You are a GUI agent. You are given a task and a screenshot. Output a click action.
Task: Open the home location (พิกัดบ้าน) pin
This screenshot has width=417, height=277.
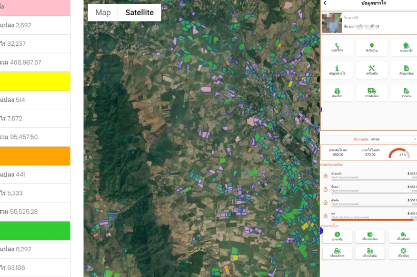tap(372, 47)
